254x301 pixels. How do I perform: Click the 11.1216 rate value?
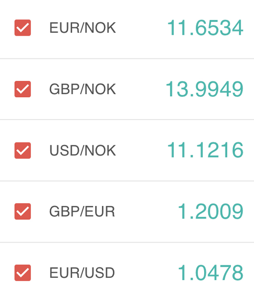point(205,150)
